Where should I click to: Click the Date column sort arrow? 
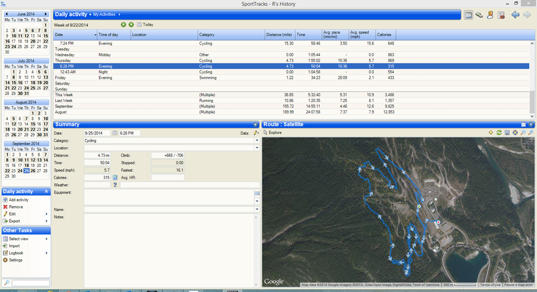pos(95,35)
